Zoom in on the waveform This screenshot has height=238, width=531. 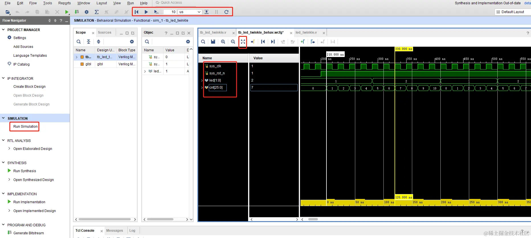223,42
